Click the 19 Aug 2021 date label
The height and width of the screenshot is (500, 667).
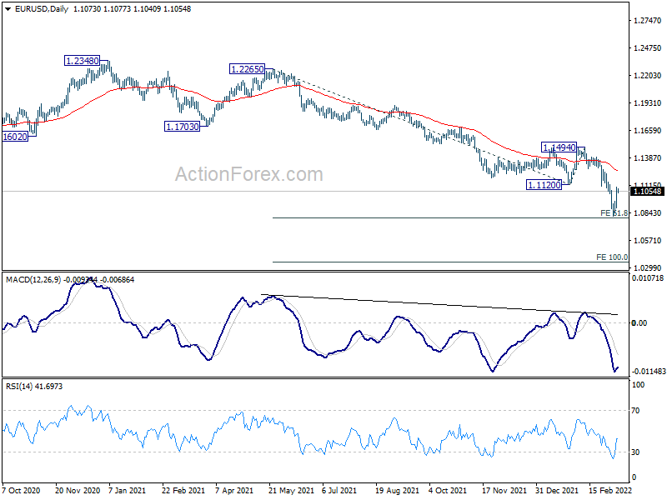click(398, 490)
